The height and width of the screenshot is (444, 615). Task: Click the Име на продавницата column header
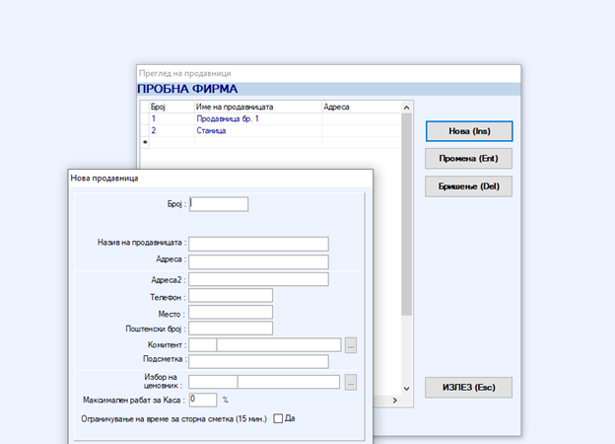point(235,106)
